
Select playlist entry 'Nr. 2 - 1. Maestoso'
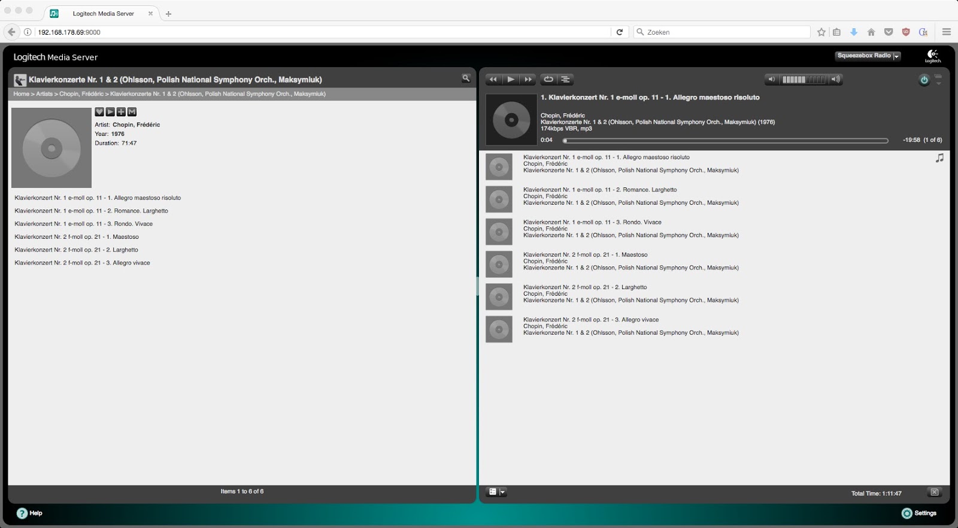[x=586, y=255]
